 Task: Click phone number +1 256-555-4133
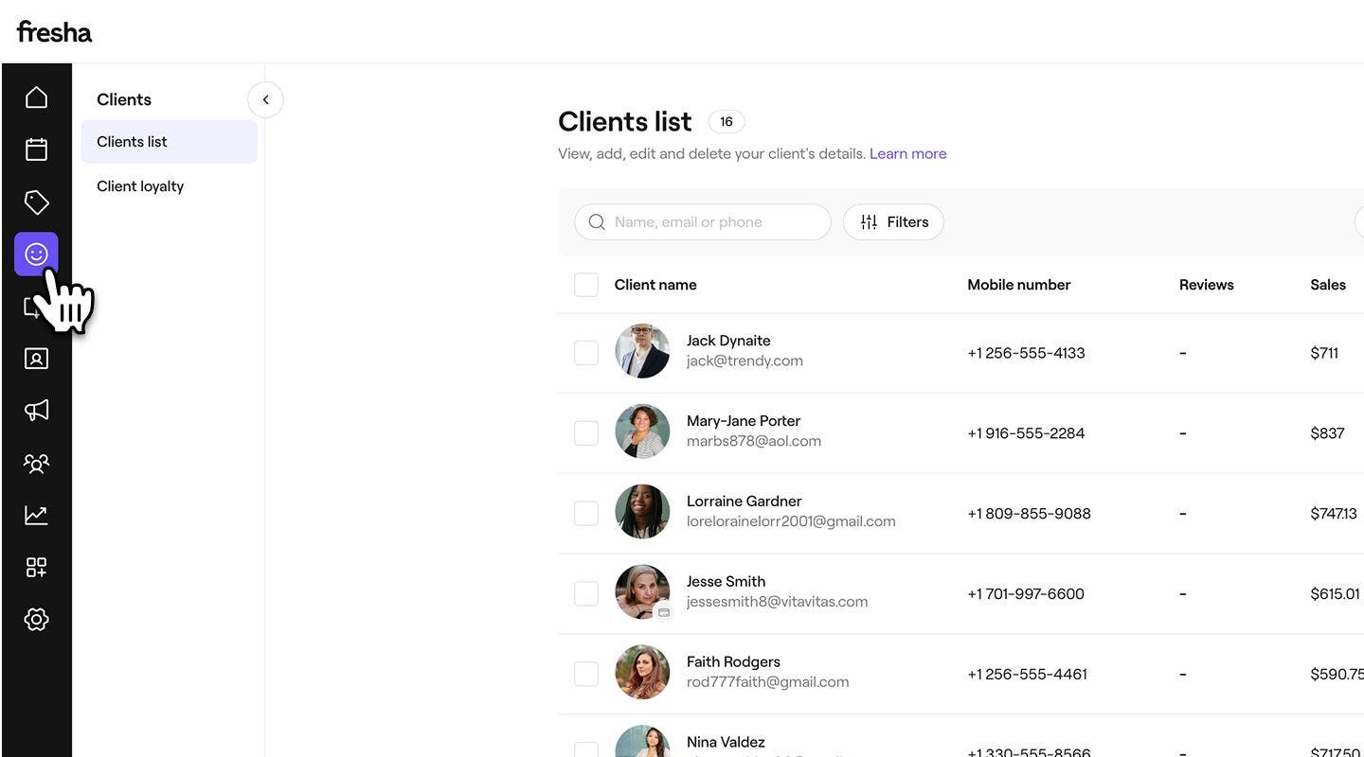tap(1026, 353)
